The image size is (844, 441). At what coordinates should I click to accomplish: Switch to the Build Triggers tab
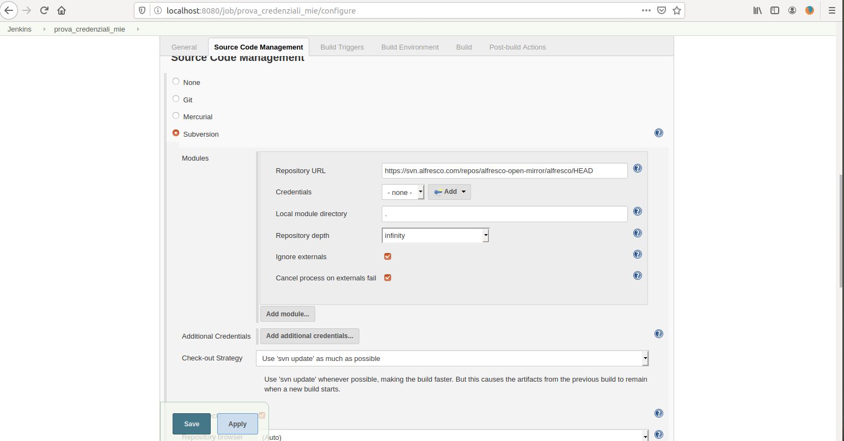pos(342,47)
